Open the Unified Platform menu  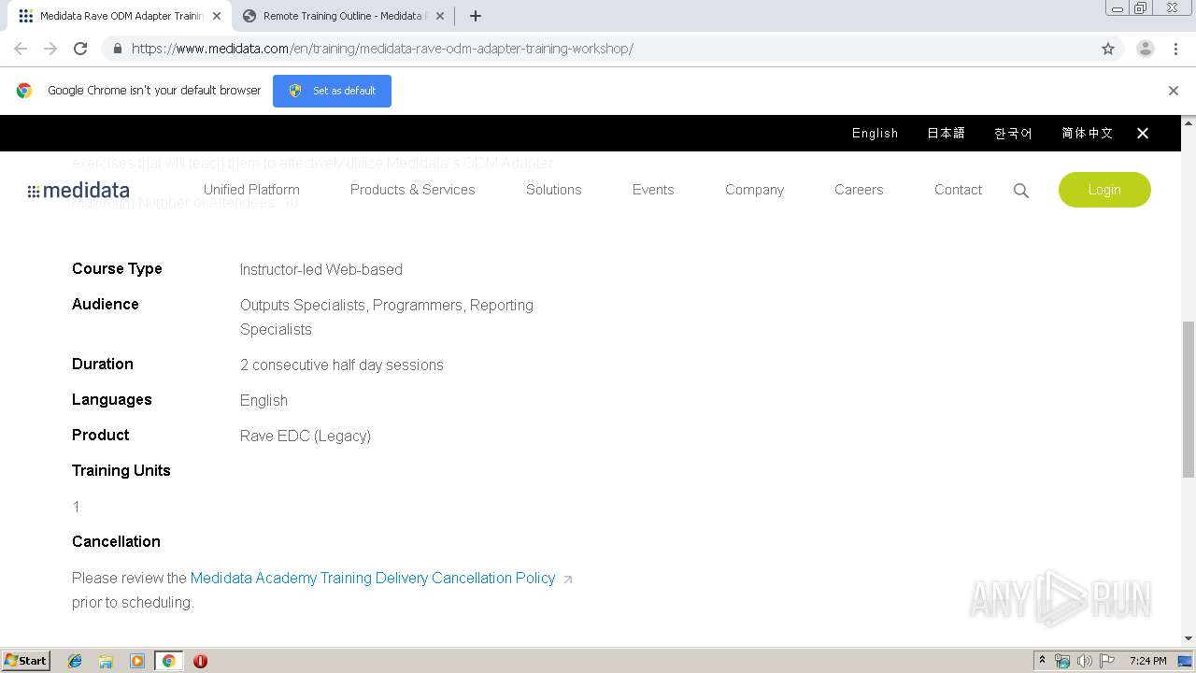click(x=251, y=190)
